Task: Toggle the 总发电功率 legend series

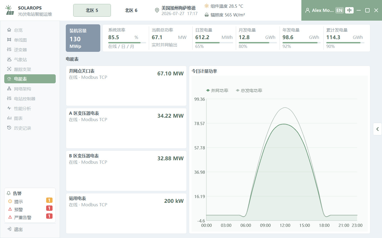Action: 249,90
